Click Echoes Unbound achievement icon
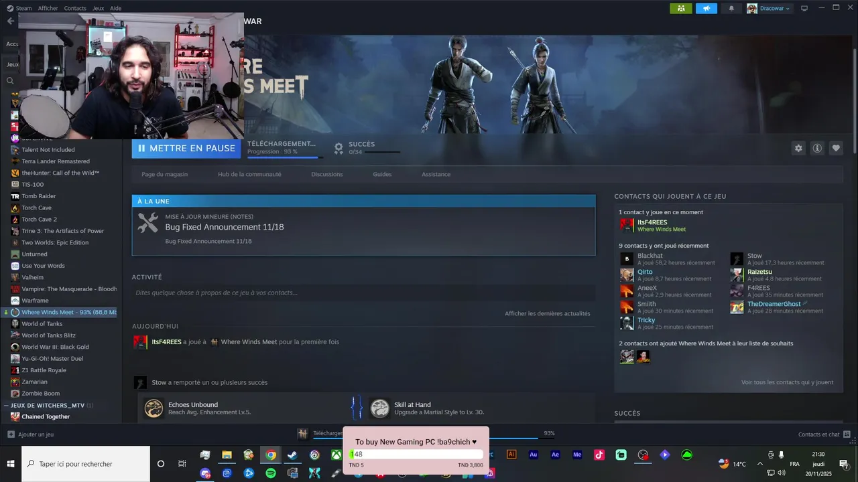This screenshot has height=482, width=858. (x=154, y=408)
